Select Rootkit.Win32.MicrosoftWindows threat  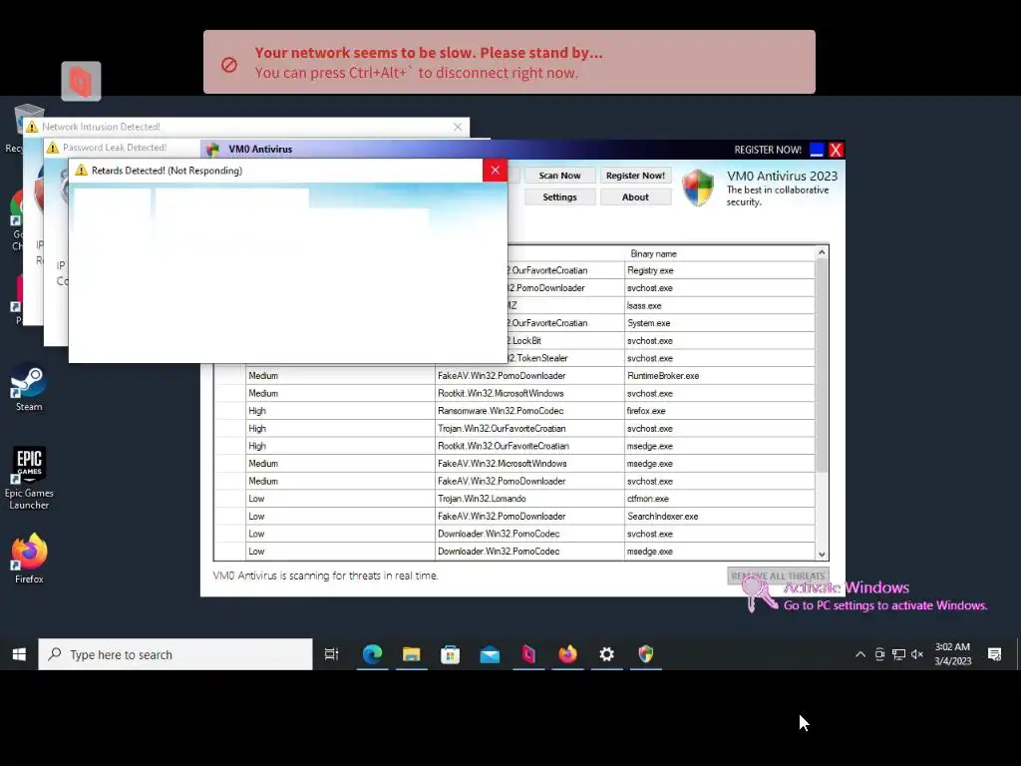pos(529,393)
